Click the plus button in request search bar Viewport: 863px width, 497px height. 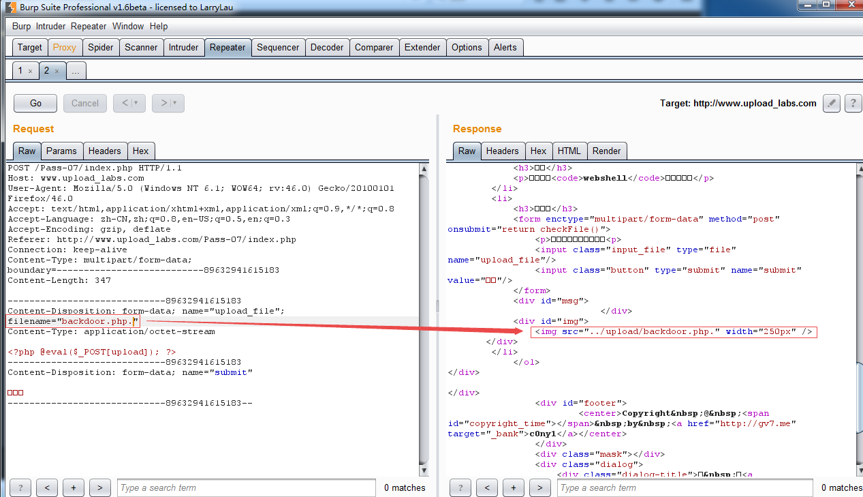point(73,487)
